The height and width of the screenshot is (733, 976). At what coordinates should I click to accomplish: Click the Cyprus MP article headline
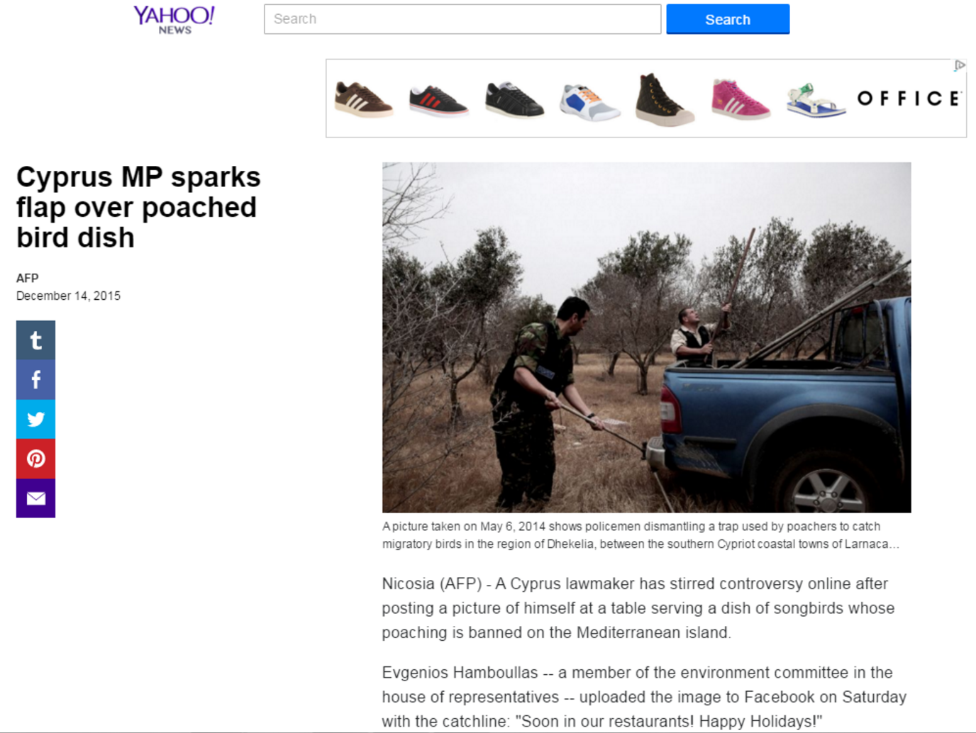tap(138, 207)
